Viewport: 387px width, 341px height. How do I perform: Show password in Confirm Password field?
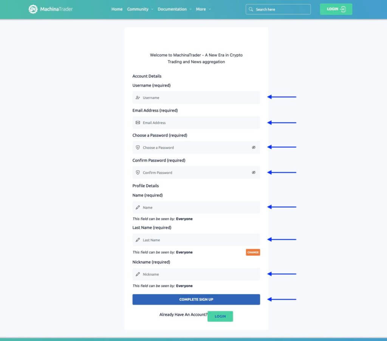click(254, 172)
